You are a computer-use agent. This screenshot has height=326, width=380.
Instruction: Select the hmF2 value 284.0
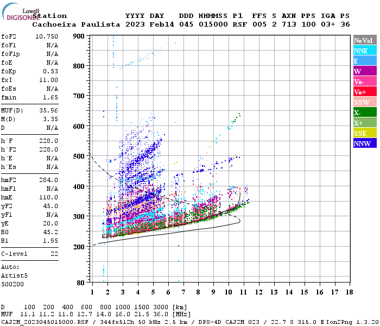49,180
